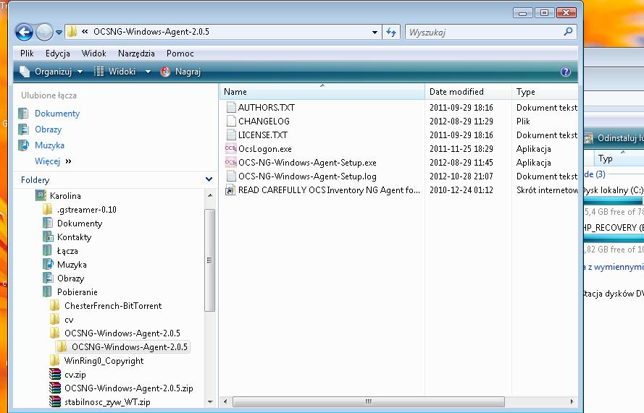This screenshot has height=413, width=644.
Task: Click the Więcej more links entry
Action: pyautogui.click(x=53, y=161)
